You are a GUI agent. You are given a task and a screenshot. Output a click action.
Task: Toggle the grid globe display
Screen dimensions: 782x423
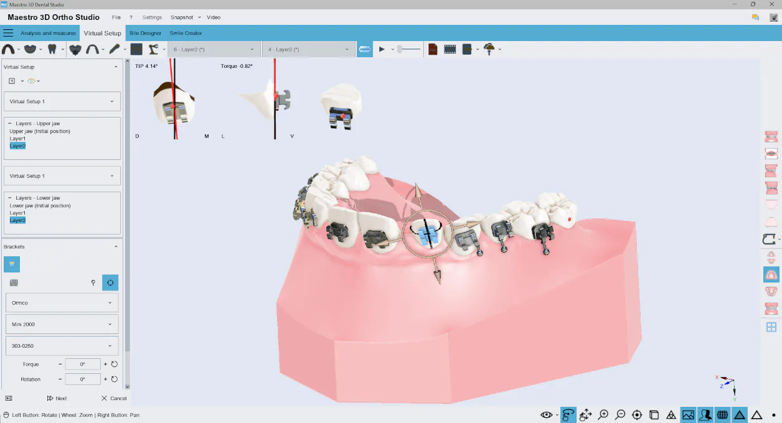tap(722, 415)
